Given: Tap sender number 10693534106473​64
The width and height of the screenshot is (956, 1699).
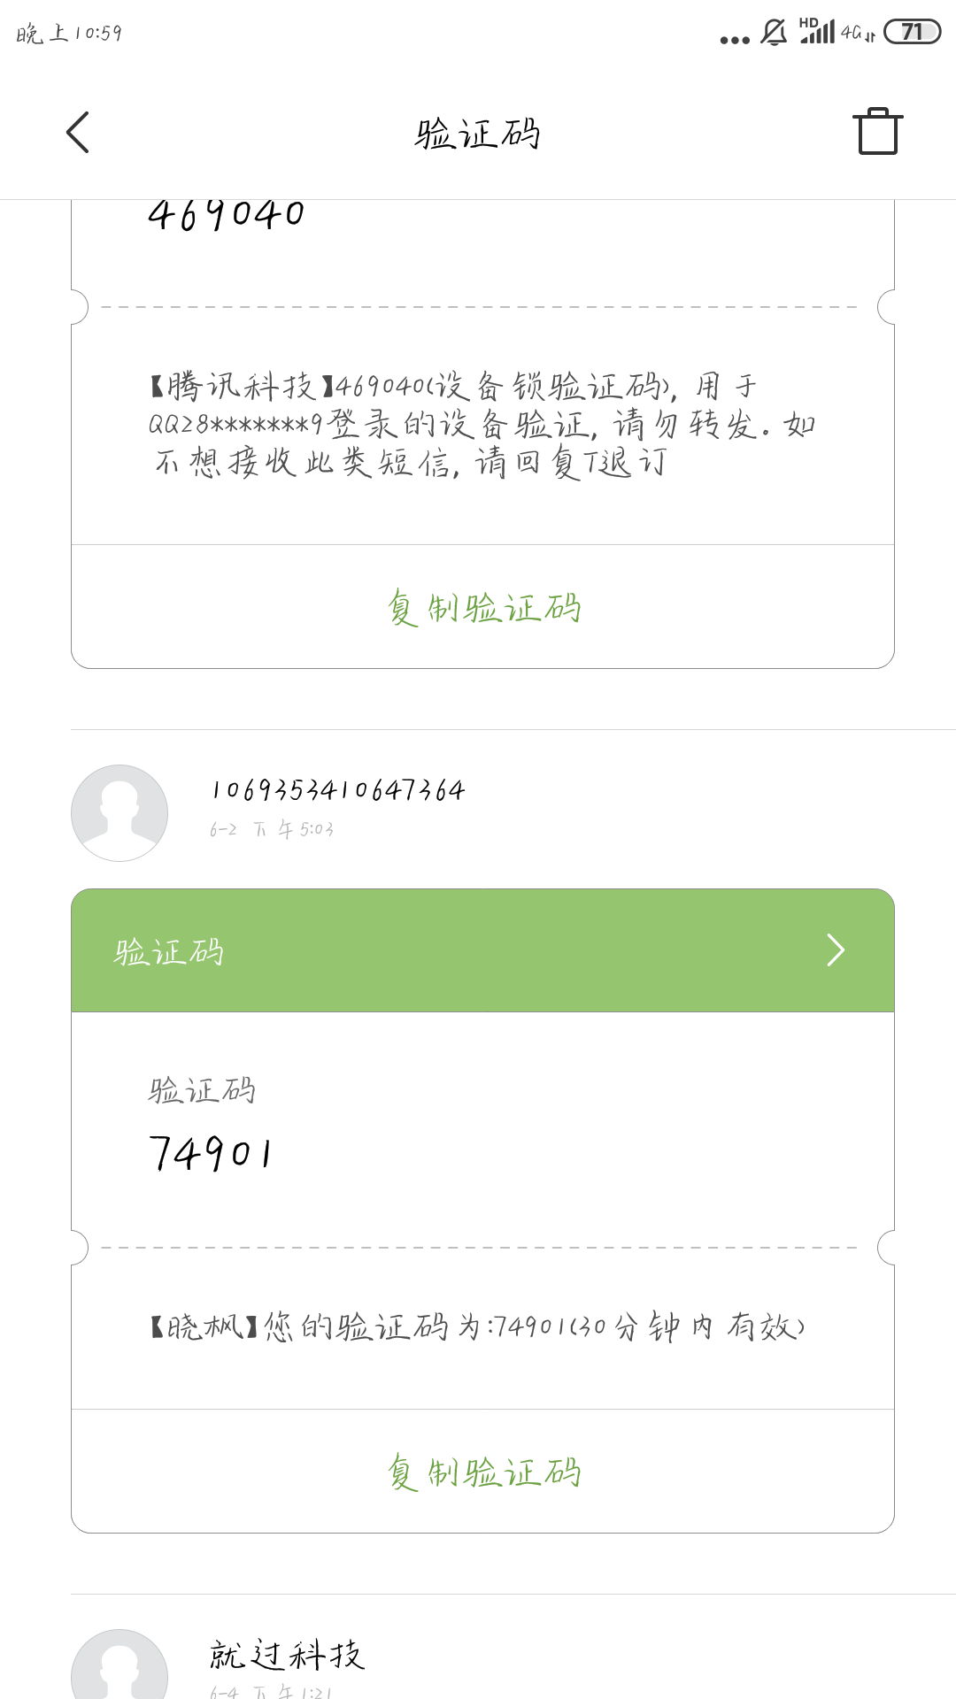Looking at the screenshot, I should point(337,790).
